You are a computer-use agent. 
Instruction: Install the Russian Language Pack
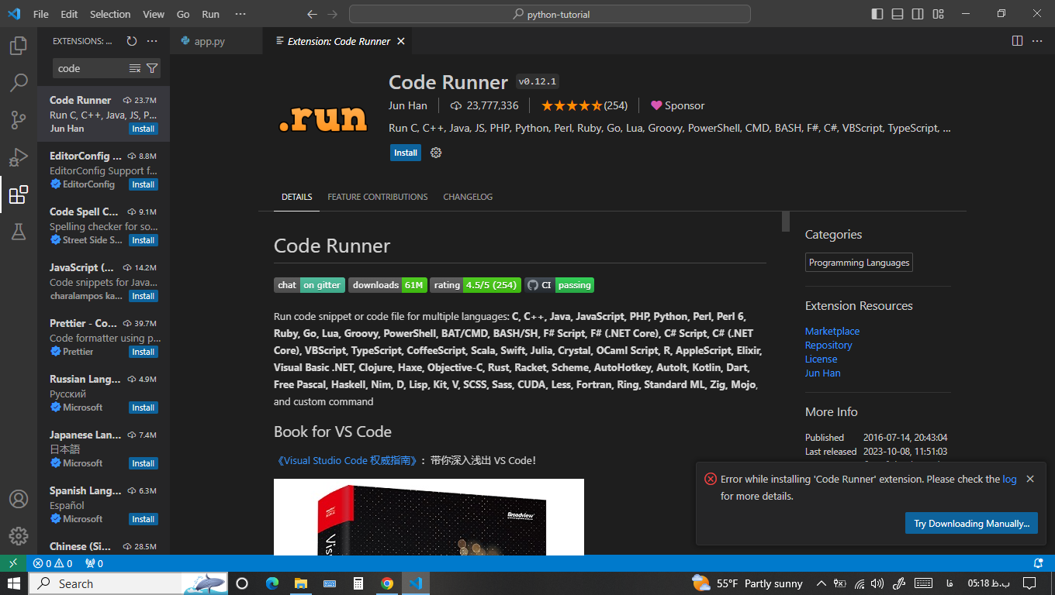[144, 408]
